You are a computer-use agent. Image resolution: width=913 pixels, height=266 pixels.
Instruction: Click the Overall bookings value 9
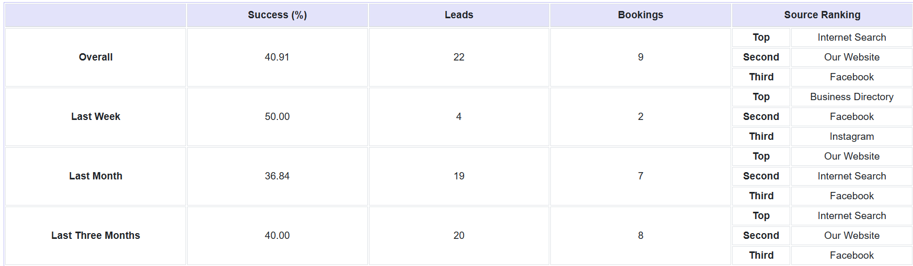640,57
